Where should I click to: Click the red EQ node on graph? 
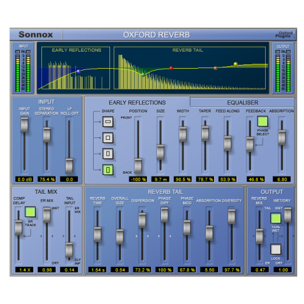click(171, 68)
